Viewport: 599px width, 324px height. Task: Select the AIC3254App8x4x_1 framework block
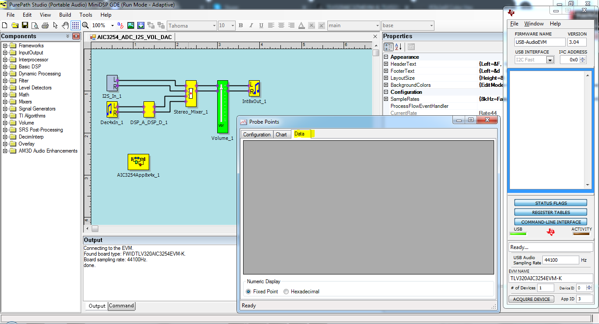pos(139,162)
